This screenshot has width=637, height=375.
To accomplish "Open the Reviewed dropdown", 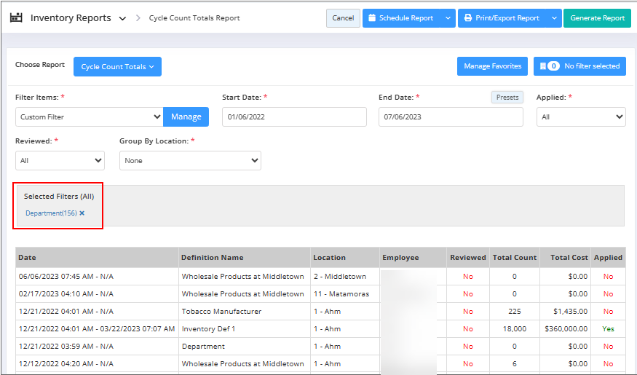I will coord(60,161).
